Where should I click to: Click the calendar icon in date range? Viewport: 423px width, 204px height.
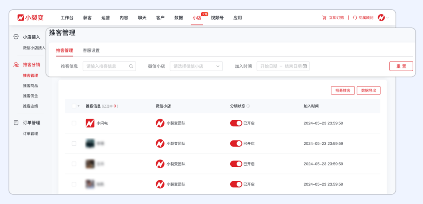[x=305, y=66]
